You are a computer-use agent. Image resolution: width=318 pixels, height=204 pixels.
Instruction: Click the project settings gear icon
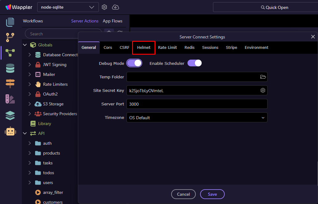(x=104, y=7)
